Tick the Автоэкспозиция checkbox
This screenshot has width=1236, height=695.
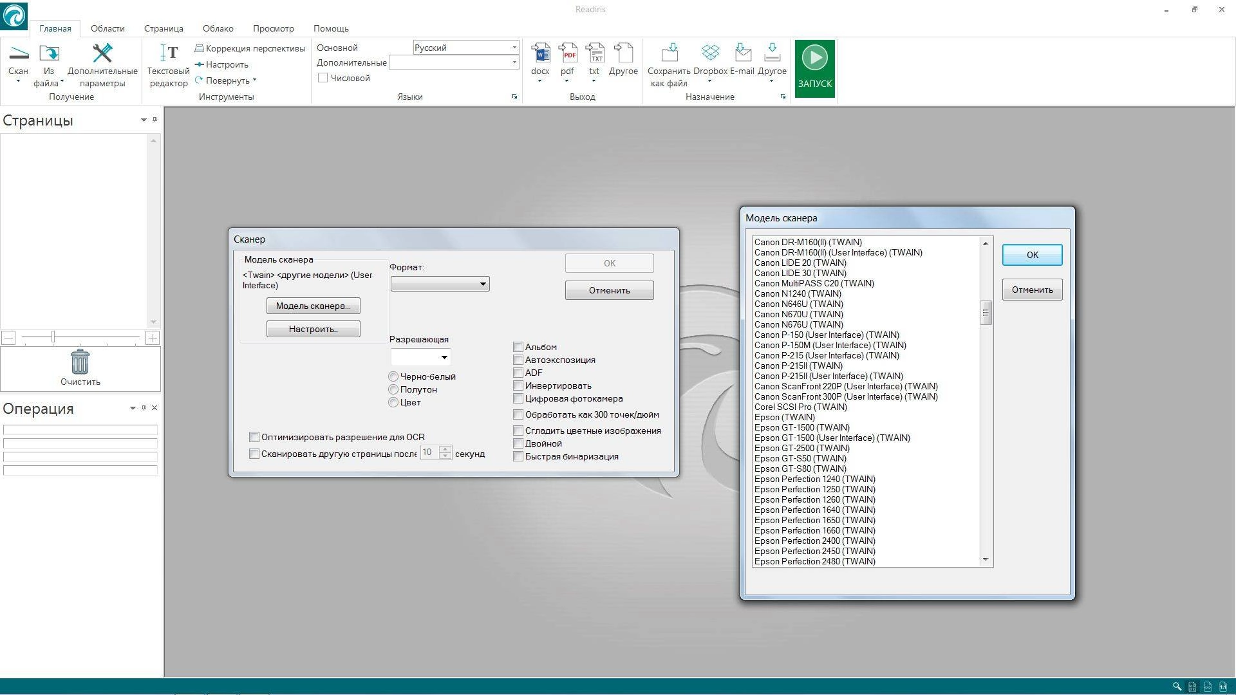click(518, 360)
